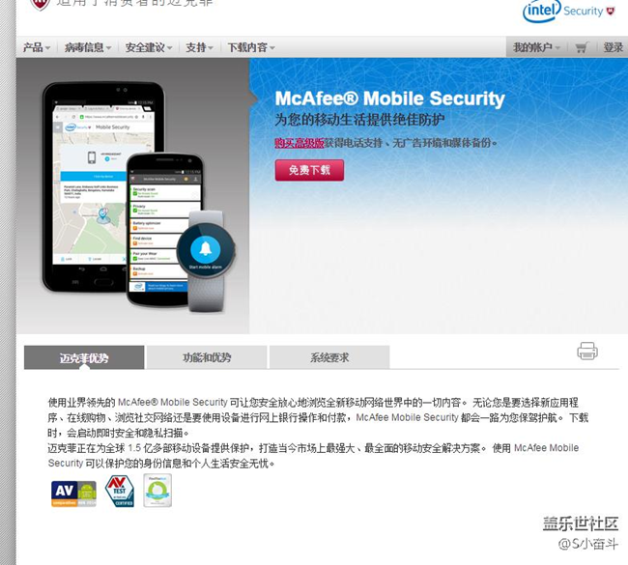Switch to the 功能和优势 tab
The image size is (628, 565).
point(207,357)
